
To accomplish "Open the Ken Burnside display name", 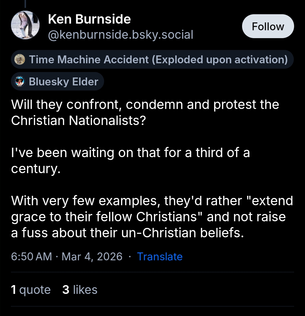I will pos(89,20).
